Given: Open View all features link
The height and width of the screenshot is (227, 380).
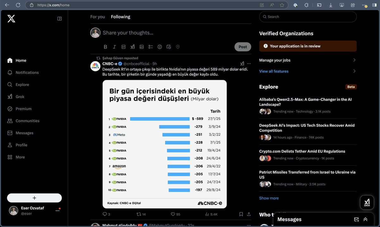Looking at the screenshot, I should (274, 71).
